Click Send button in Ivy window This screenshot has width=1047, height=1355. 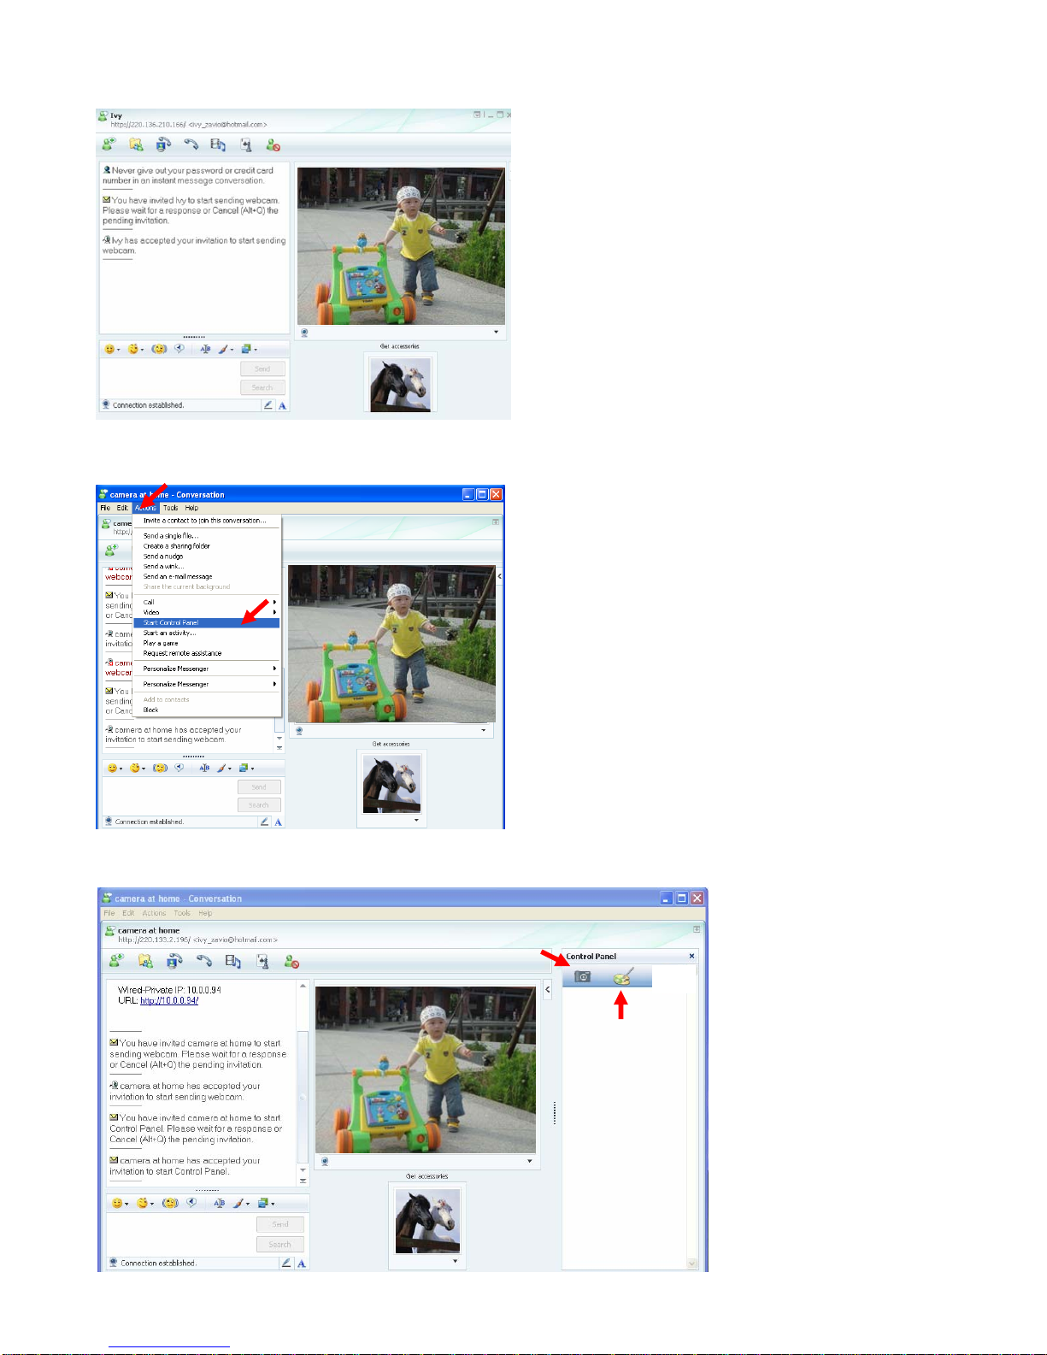262,369
